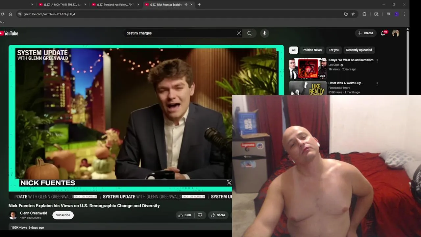Open site information icon in address bar

[20, 14]
